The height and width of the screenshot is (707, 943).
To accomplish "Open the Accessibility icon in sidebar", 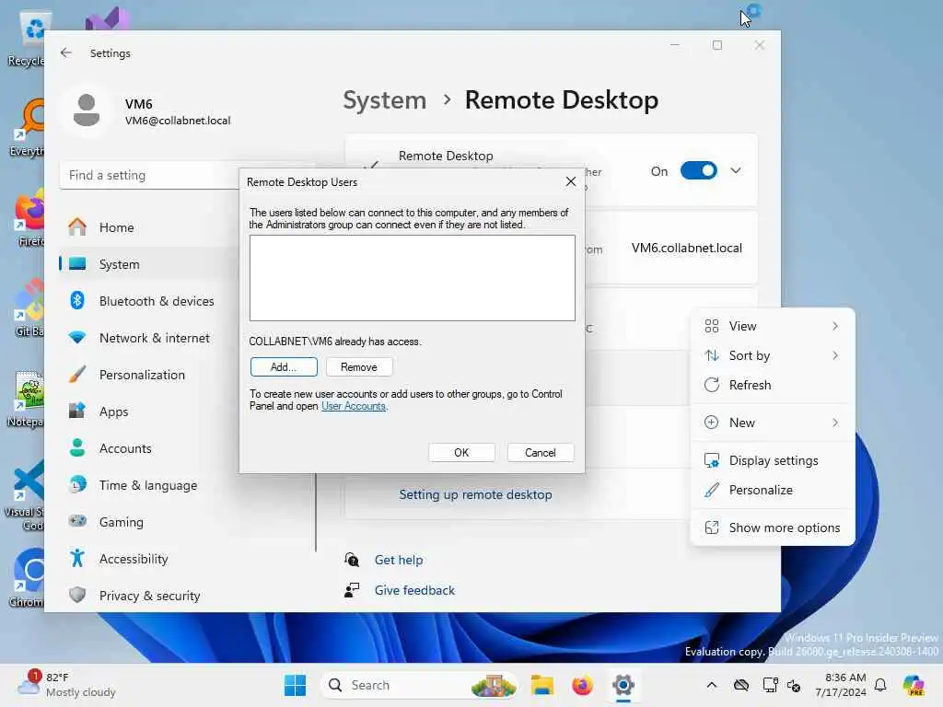I will pyautogui.click(x=77, y=559).
